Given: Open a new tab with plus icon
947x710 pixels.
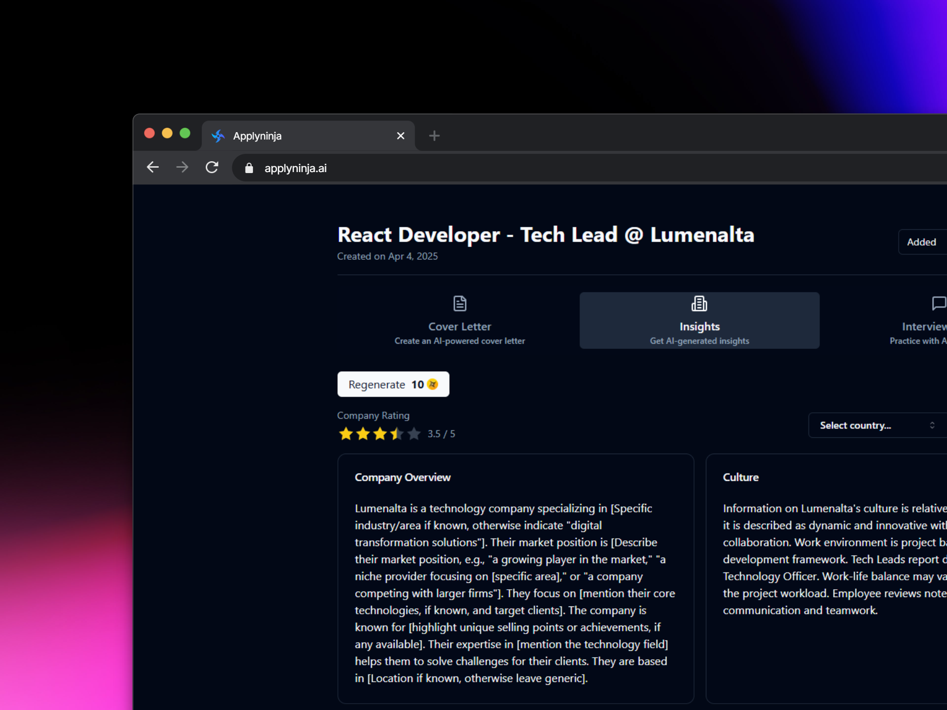Looking at the screenshot, I should [434, 136].
